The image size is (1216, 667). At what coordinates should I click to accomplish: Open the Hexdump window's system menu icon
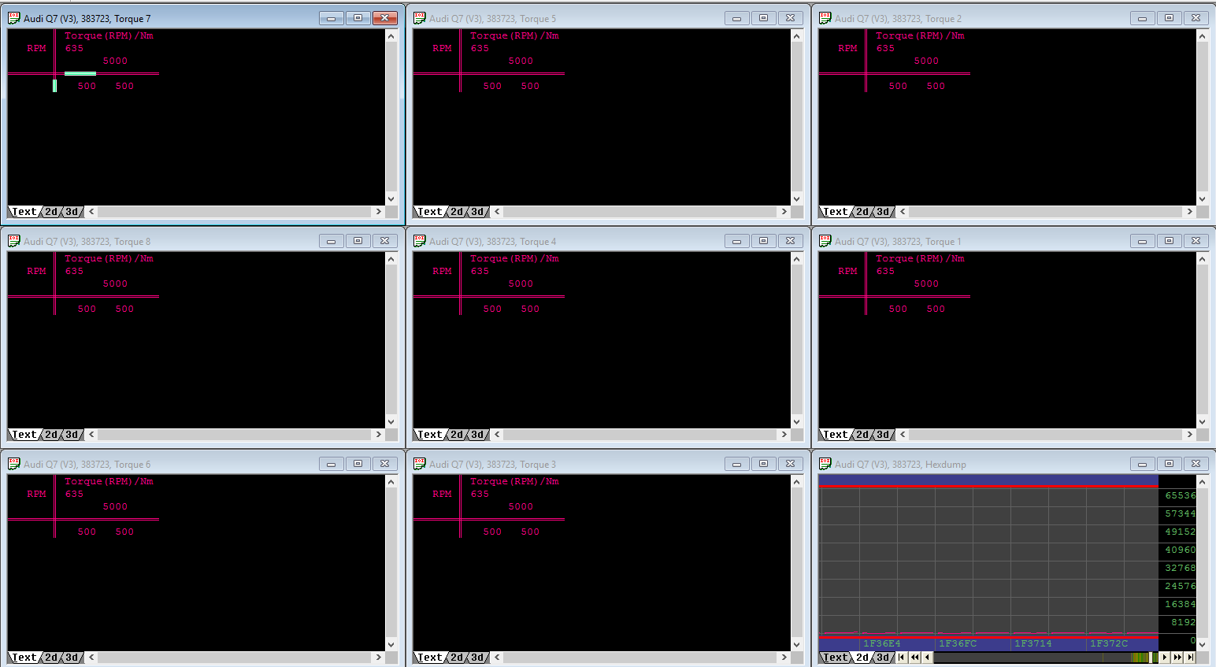825,464
